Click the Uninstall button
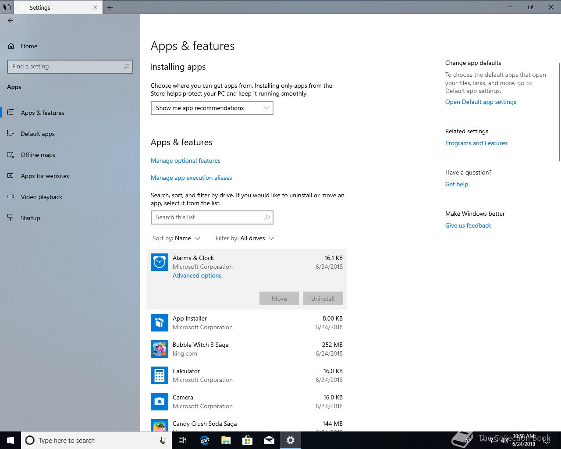561x449 pixels. [323, 299]
